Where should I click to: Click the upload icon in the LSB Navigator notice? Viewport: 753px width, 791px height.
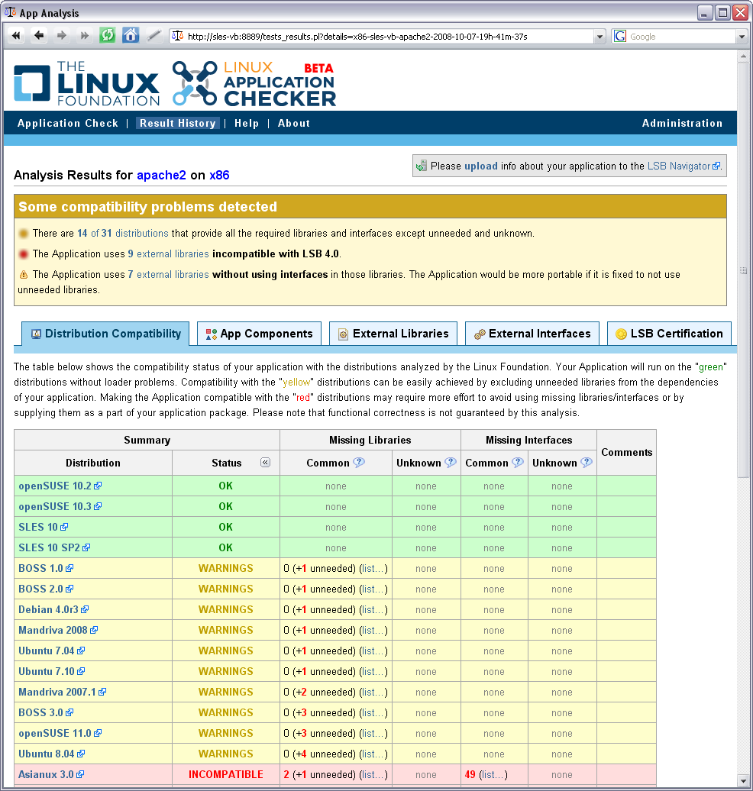(x=421, y=166)
